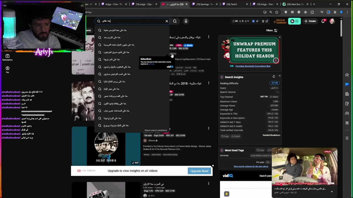Viewport: 353px width, 198px height.
Task: Open the browser extensions puzzle icon
Action: pos(312,12)
